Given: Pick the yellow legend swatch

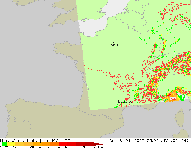Looking at the screenshot, I should tap(11, 144).
